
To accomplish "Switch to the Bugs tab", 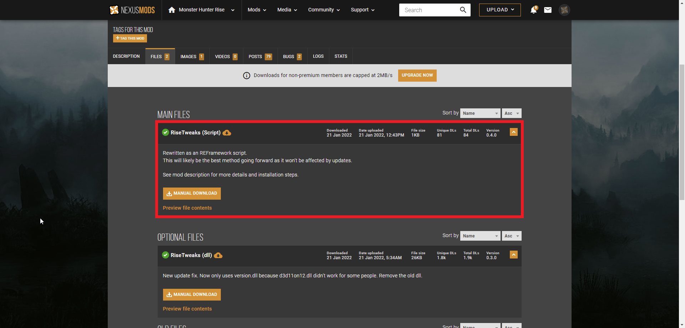I will coord(292,56).
